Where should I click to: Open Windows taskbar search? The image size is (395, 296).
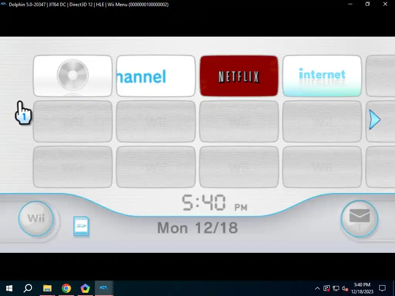28,288
